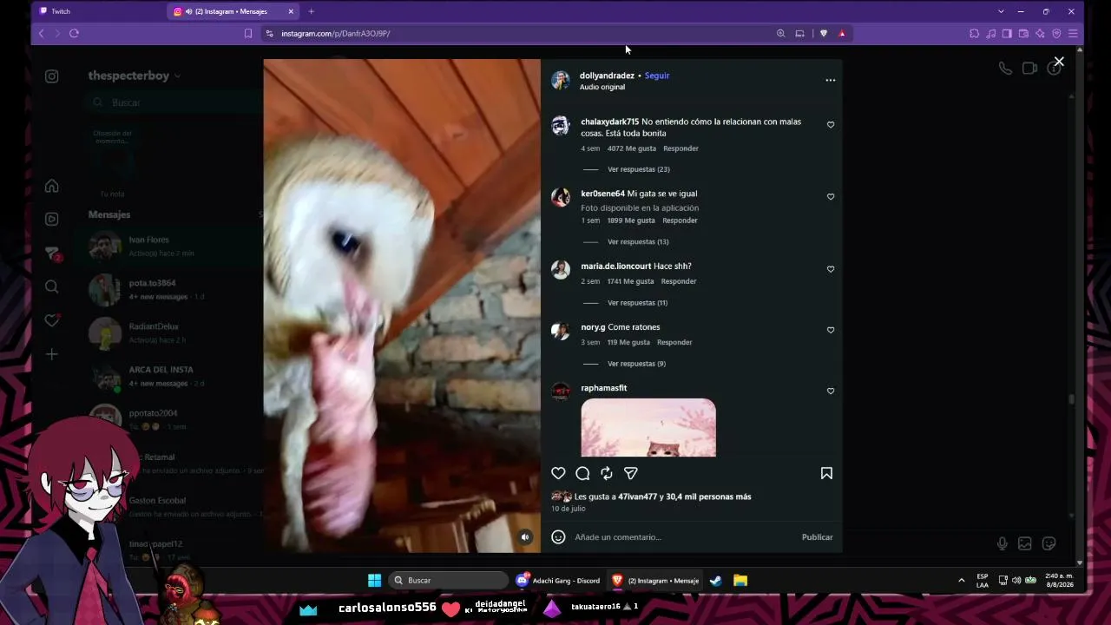This screenshot has height=625, width=1111.
Task: Open Adachi Gang Discord from taskbar
Action: pos(558,580)
